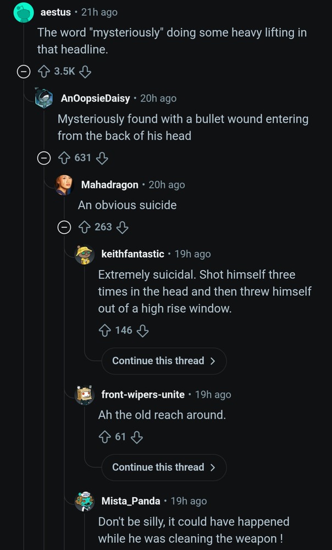Click front-wipers-unite's avatar image
This screenshot has height=550, width=332.
(85, 395)
